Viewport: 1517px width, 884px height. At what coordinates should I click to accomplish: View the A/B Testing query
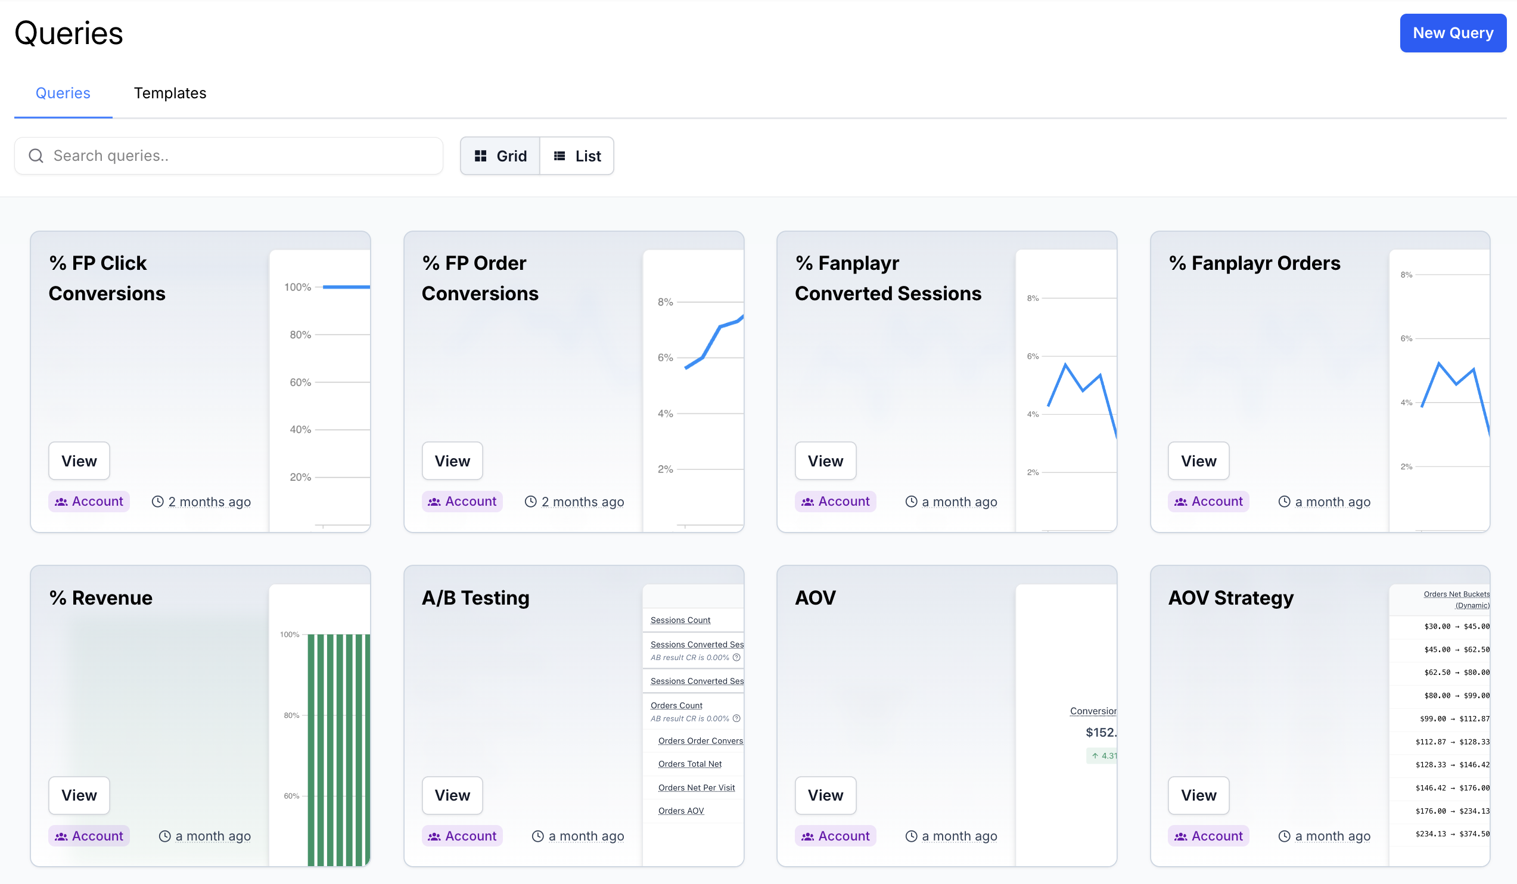coord(452,795)
